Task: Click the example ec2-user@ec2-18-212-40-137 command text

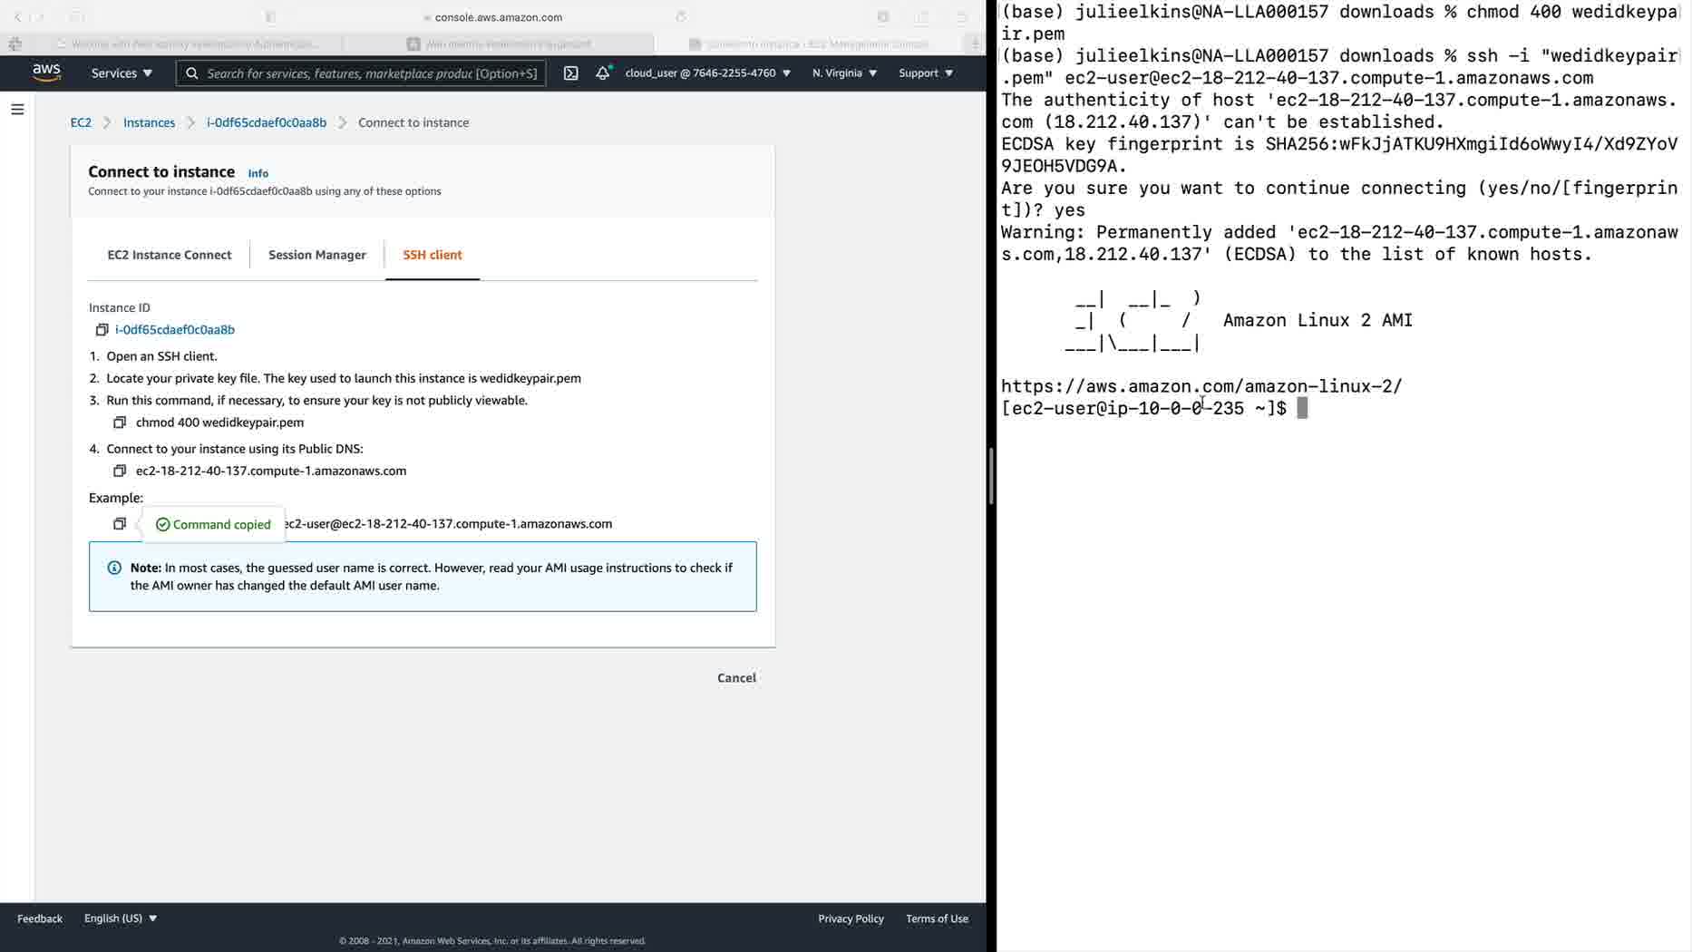Action: click(x=448, y=524)
